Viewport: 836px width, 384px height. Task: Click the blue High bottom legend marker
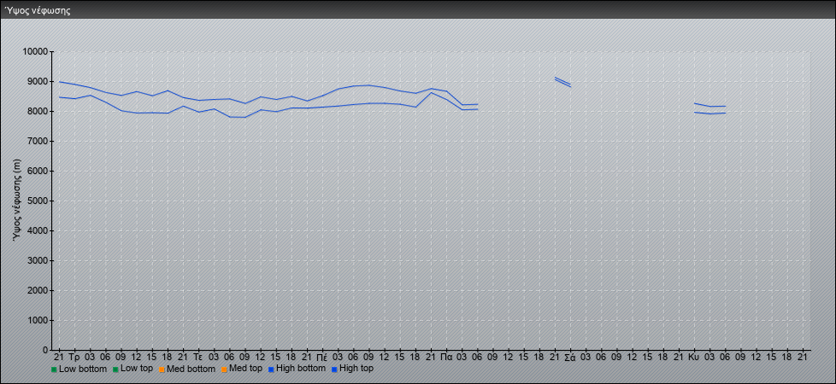pyautogui.click(x=271, y=369)
